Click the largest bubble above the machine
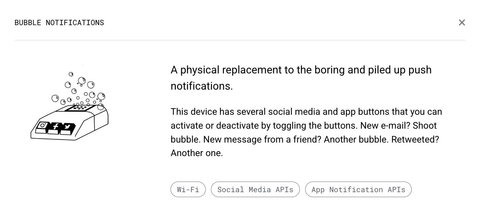The image size is (481, 211). (x=102, y=97)
